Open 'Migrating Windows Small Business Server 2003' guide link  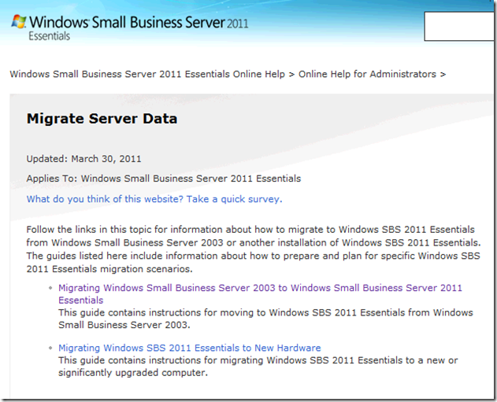click(x=260, y=288)
